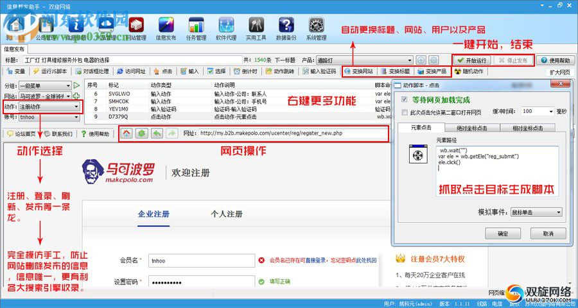Click the 开始运行 button

(x=472, y=60)
